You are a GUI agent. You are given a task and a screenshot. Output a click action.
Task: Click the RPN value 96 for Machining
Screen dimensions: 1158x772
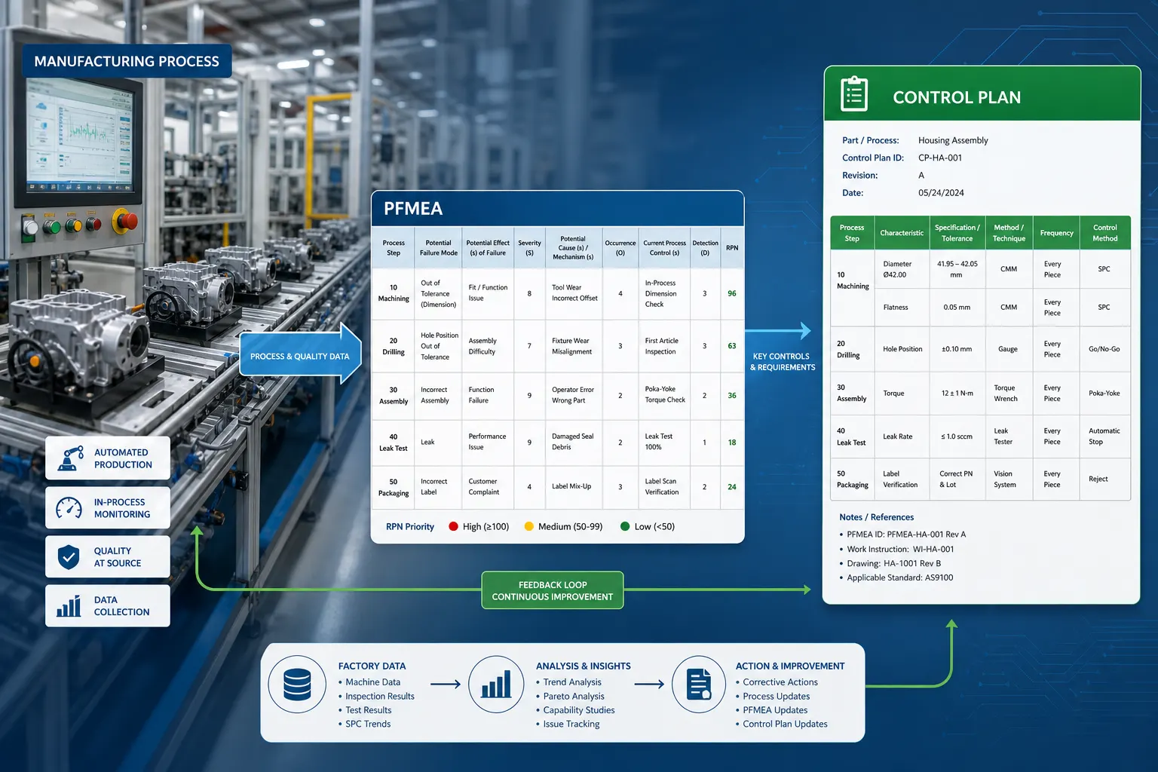pos(732,293)
